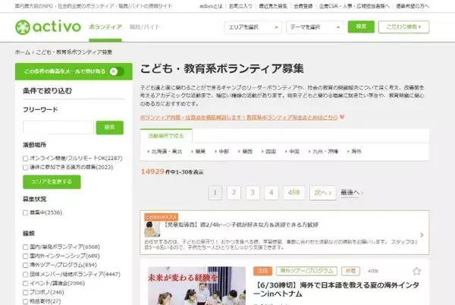Expand the 四国 region filter
Viewport: 455px width, 305px height.
268,151
